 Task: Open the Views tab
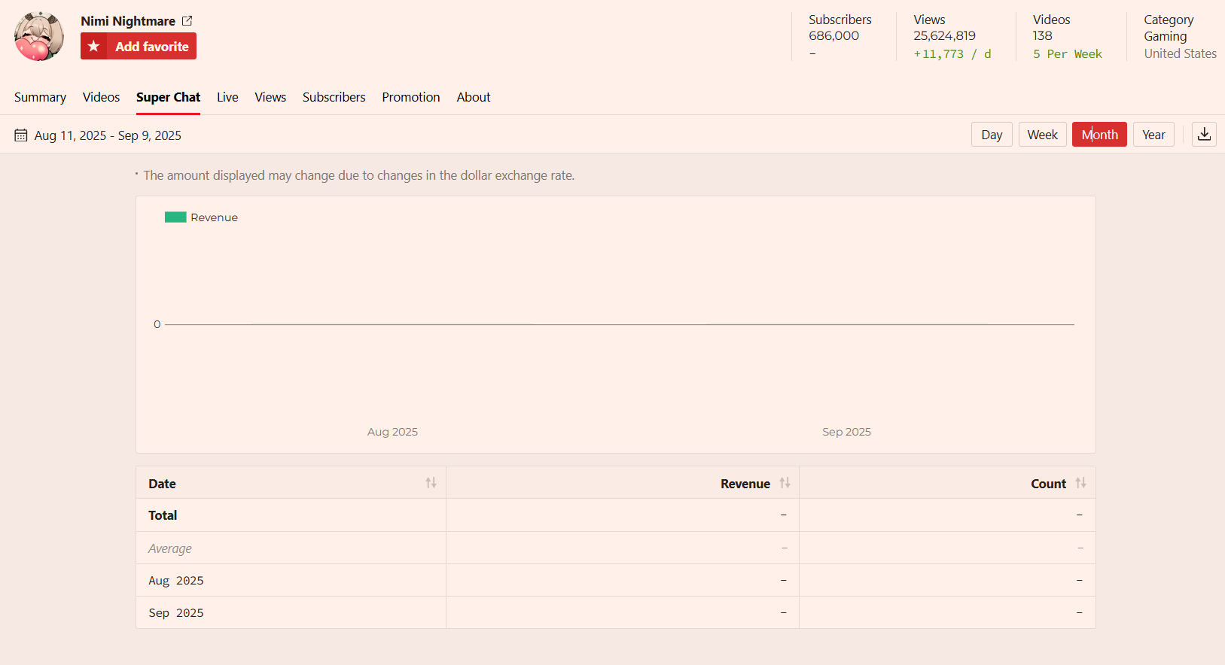[270, 97]
